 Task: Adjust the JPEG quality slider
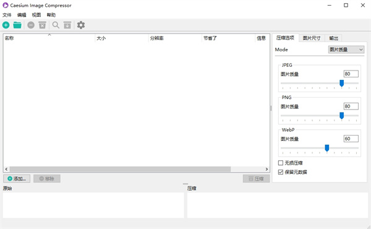click(341, 84)
